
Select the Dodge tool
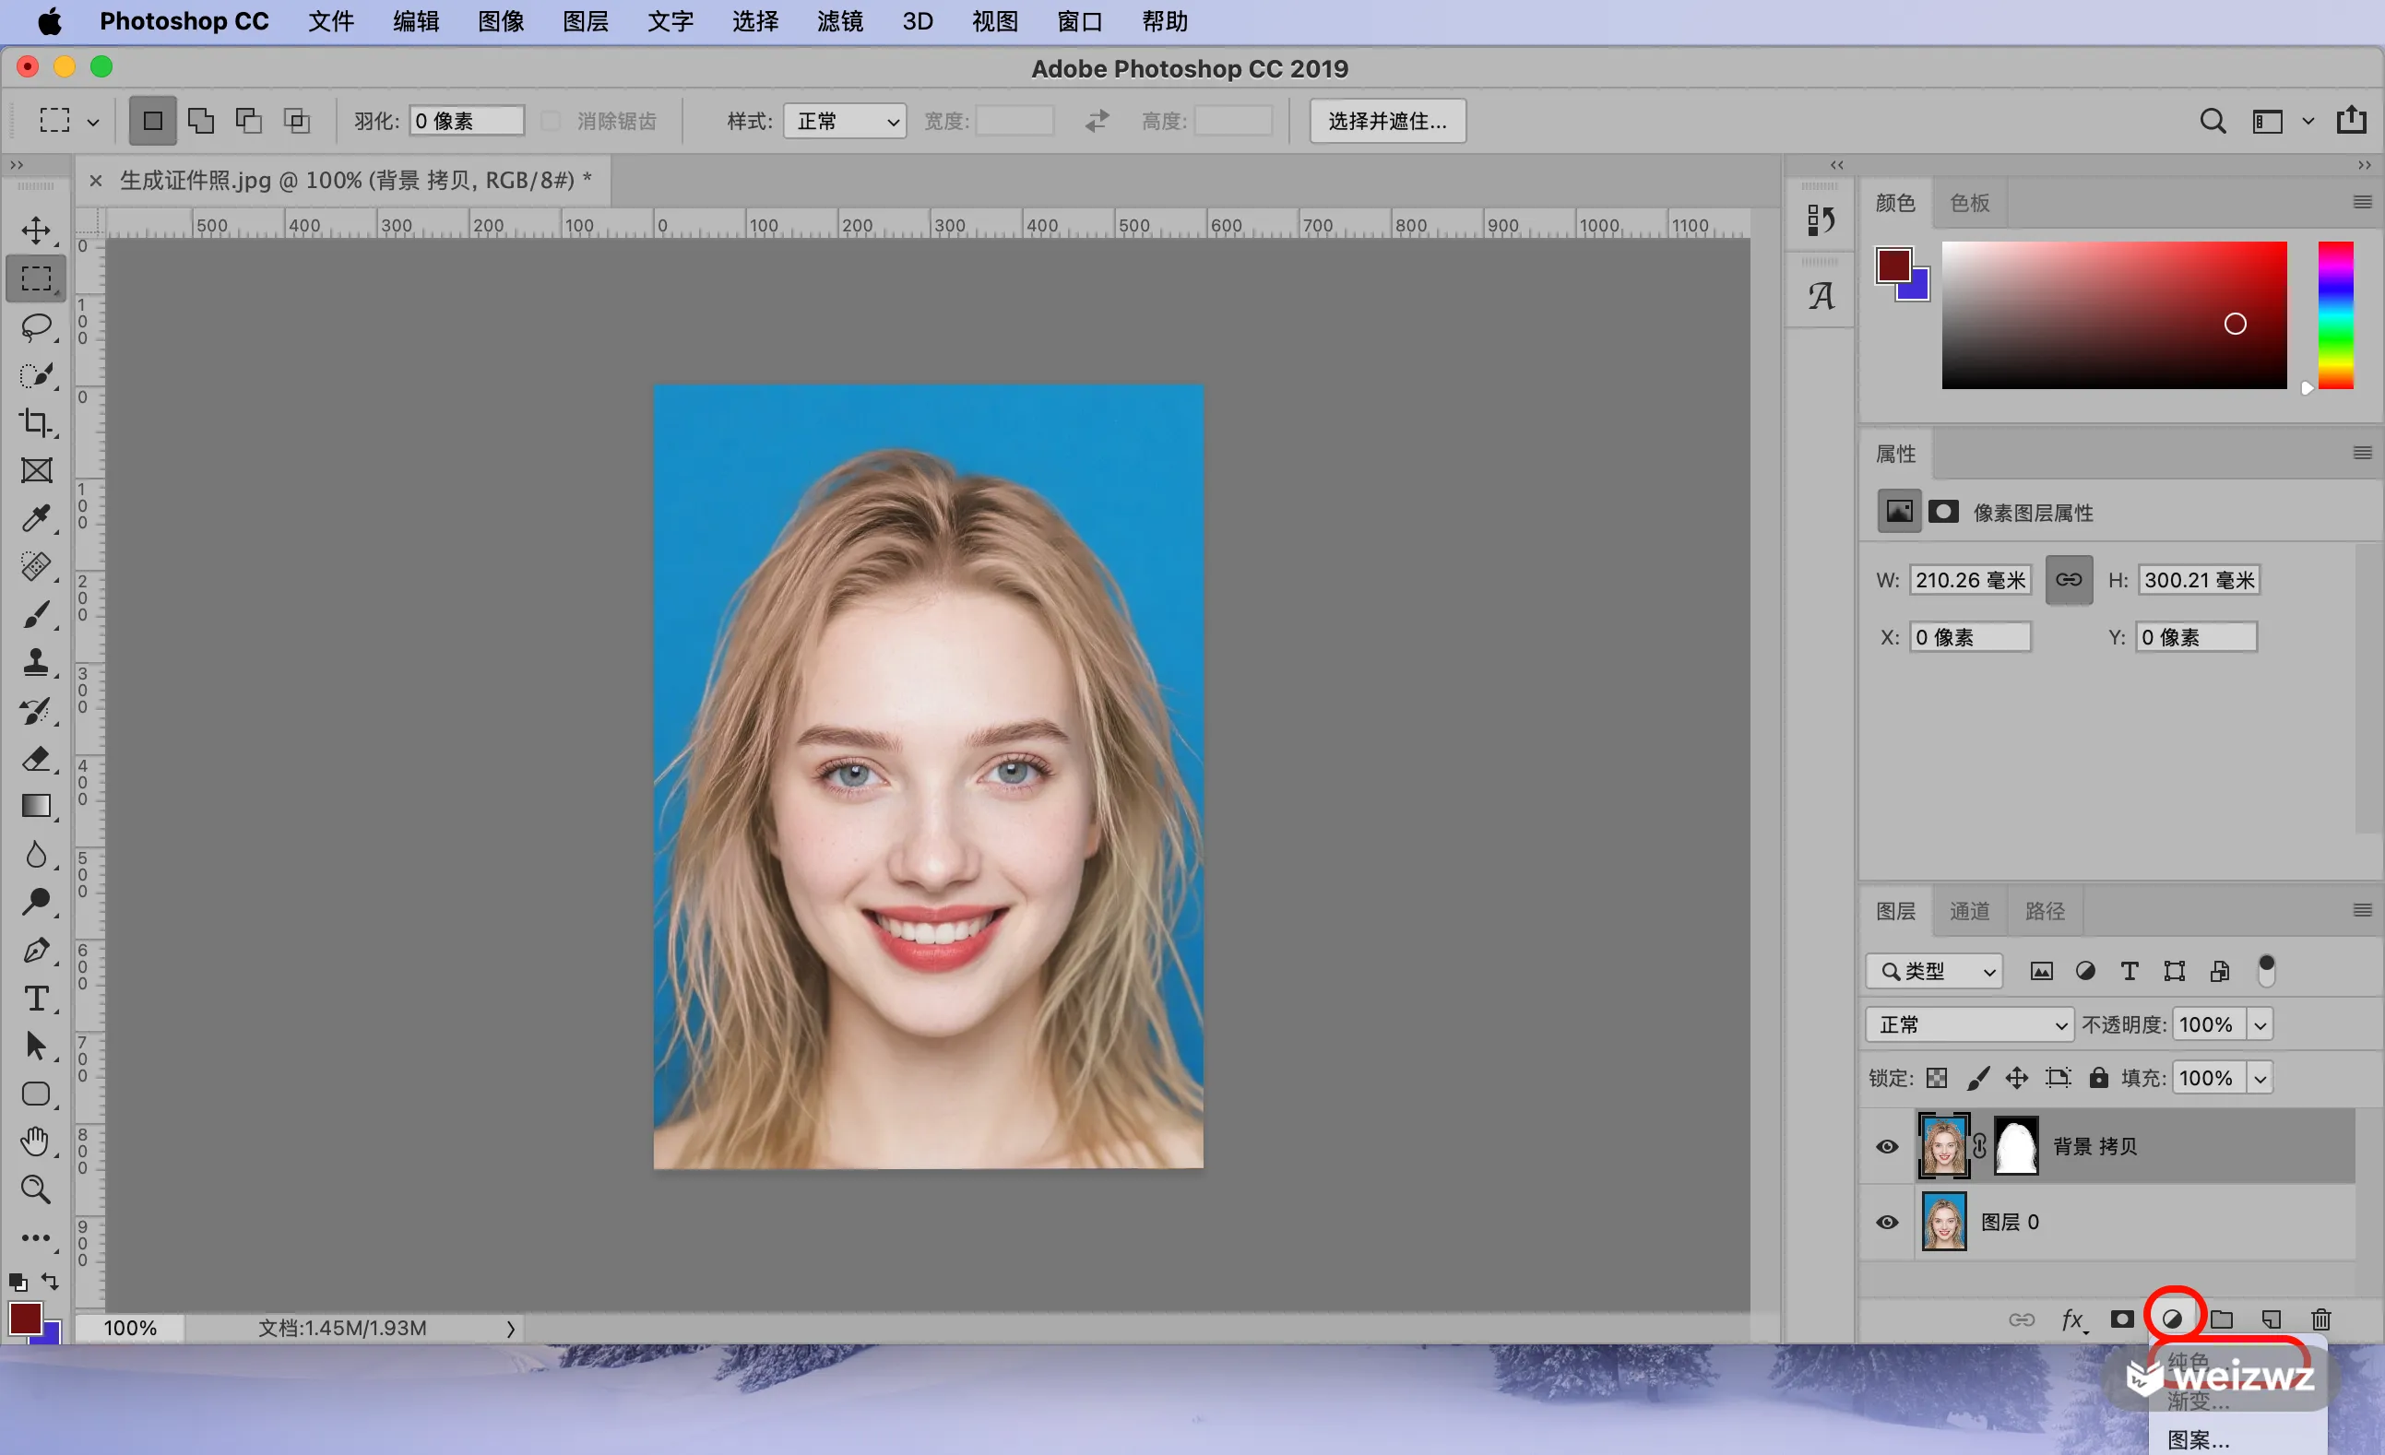[x=36, y=903]
